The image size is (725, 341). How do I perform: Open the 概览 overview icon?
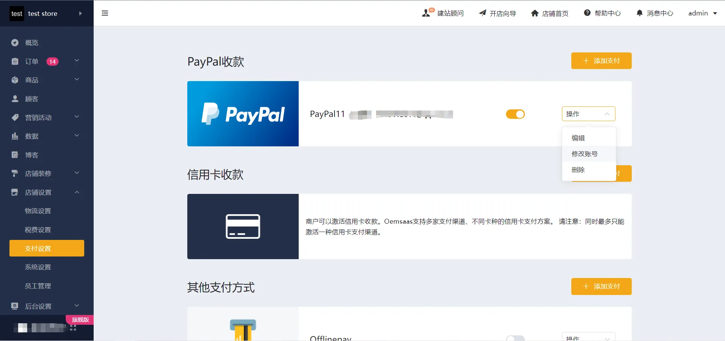(15, 43)
